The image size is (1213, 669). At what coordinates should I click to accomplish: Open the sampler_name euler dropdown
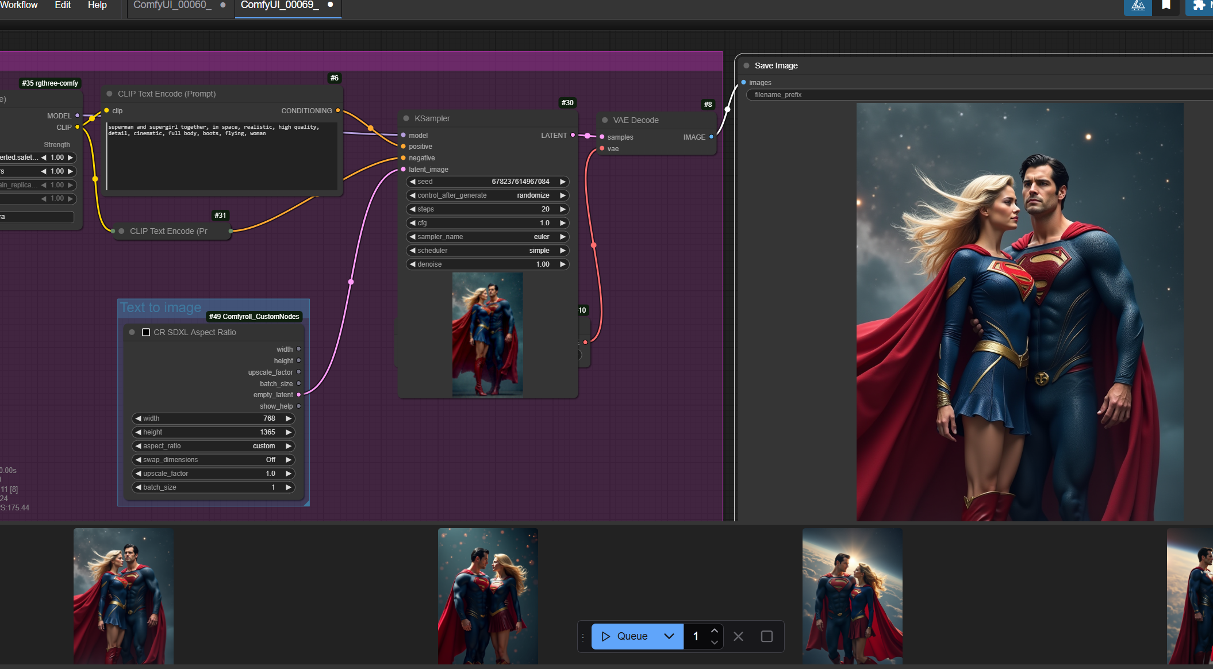point(487,237)
